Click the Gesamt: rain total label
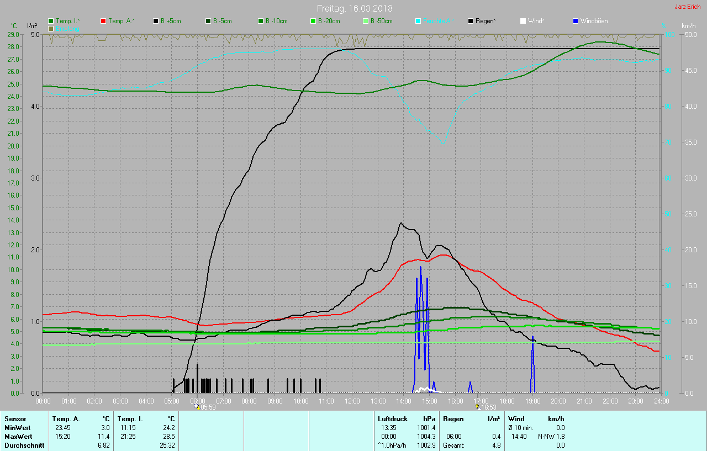Screen dimensions: 707x451 453,445
